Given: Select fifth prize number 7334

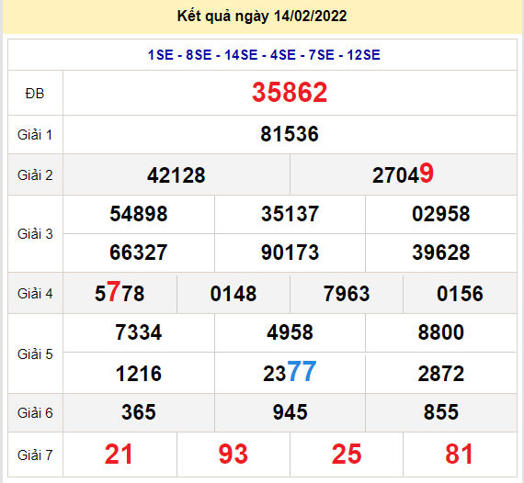Looking at the screenshot, I should coord(139,332).
